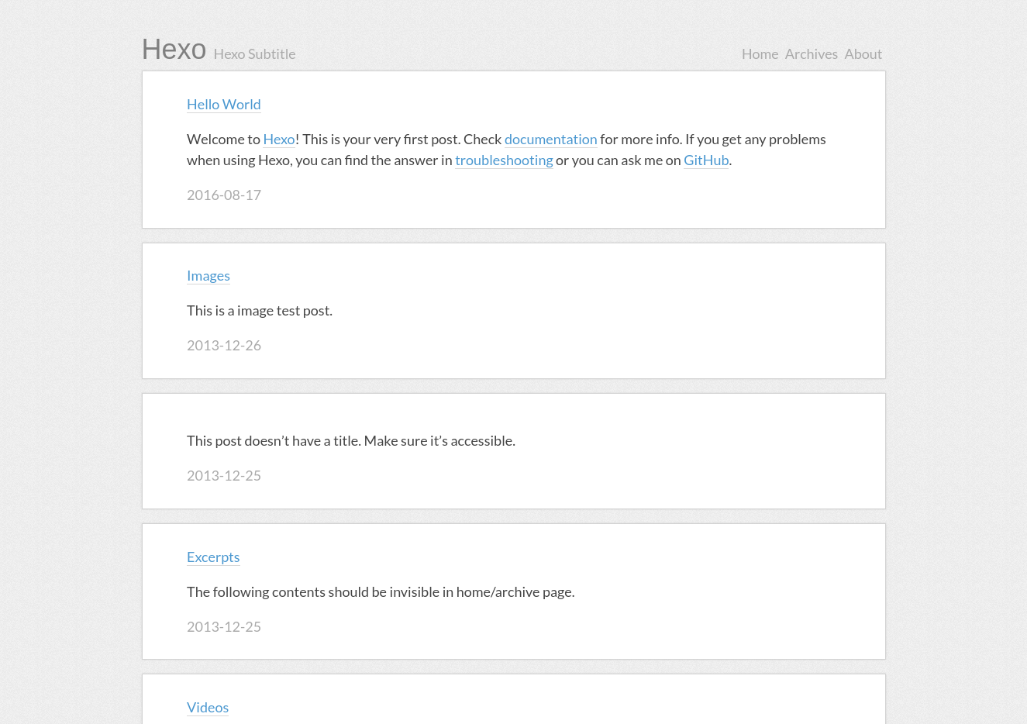Click the Excerpts post summary text
Viewport: 1027px width, 724px height.
coord(380,592)
